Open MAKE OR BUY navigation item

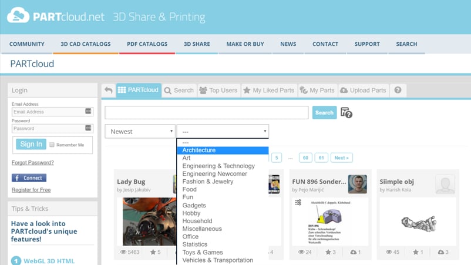pyautogui.click(x=245, y=44)
